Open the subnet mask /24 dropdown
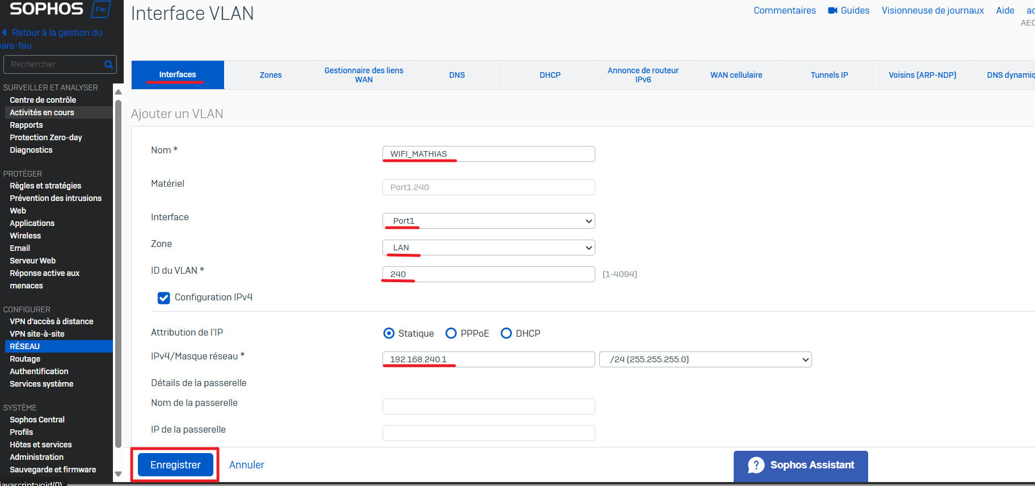The width and height of the screenshot is (1035, 486). tap(705, 359)
